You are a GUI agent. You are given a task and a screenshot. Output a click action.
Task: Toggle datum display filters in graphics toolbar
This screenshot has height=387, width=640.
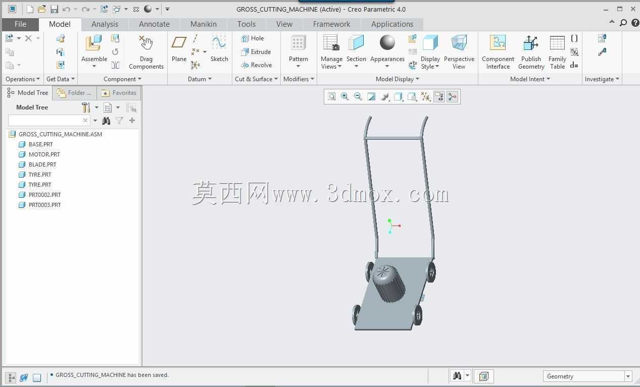425,96
